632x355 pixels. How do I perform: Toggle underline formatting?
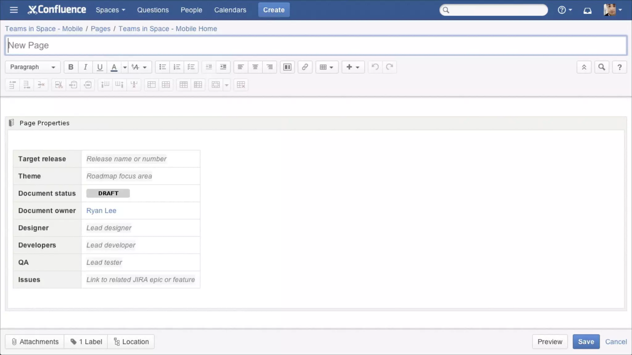pyautogui.click(x=100, y=67)
